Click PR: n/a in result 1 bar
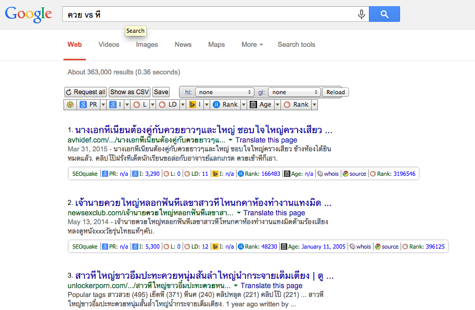This screenshot has width=475, height=310. tap(115, 174)
